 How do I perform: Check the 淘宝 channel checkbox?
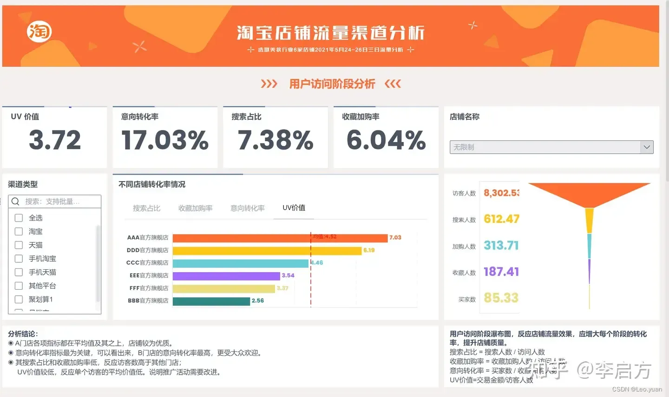point(19,231)
